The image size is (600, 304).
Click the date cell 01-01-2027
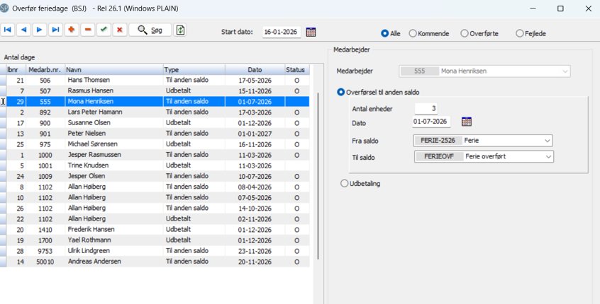tap(255, 134)
